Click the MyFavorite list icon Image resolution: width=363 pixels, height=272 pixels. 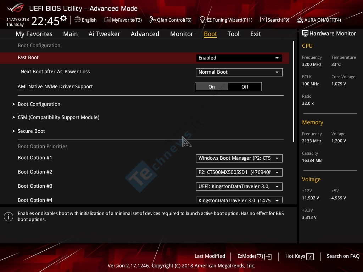tap(108, 20)
